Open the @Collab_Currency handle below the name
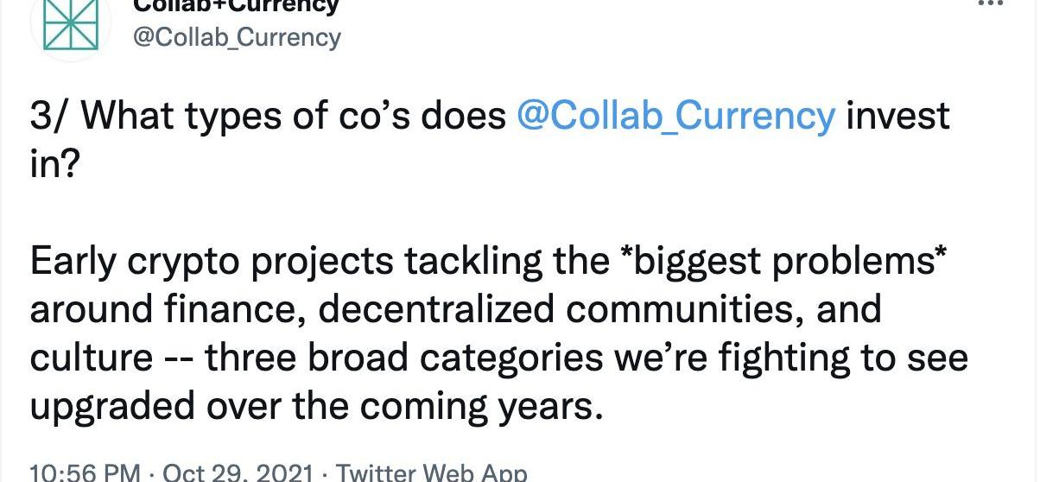Image resolution: width=1040 pixels, height=482 pixels. click(236, 37)
